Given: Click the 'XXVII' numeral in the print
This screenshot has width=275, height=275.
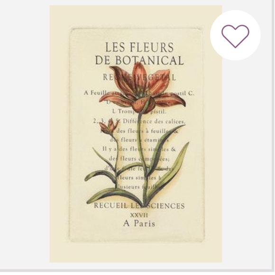Looking at the screenshot, I should [x=139, y=215].
